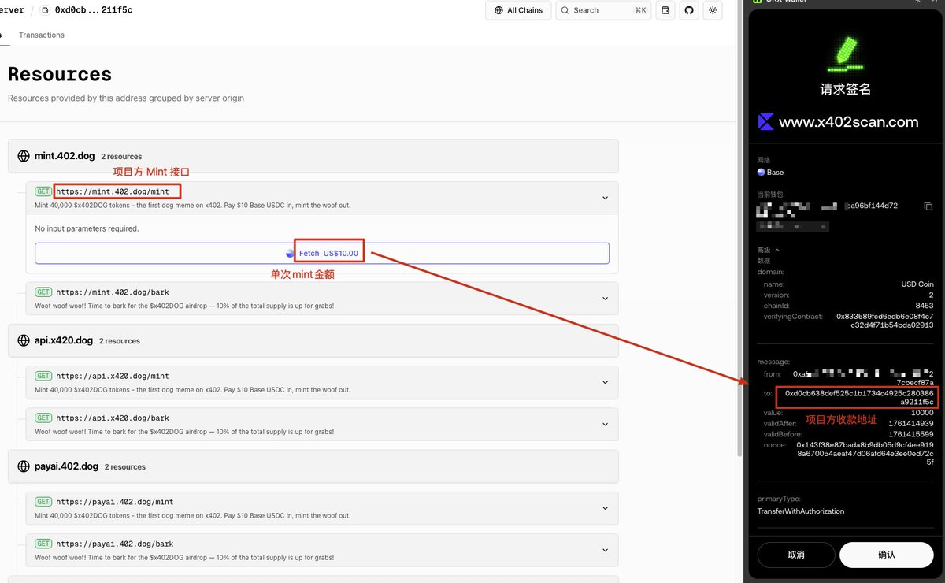Collapse the 高级 advanced section
Viewport: 945px width, 583px height.
click(769, 250)
